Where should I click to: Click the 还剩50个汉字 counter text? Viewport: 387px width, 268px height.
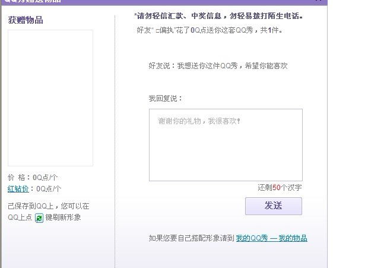tap(280, 188)
